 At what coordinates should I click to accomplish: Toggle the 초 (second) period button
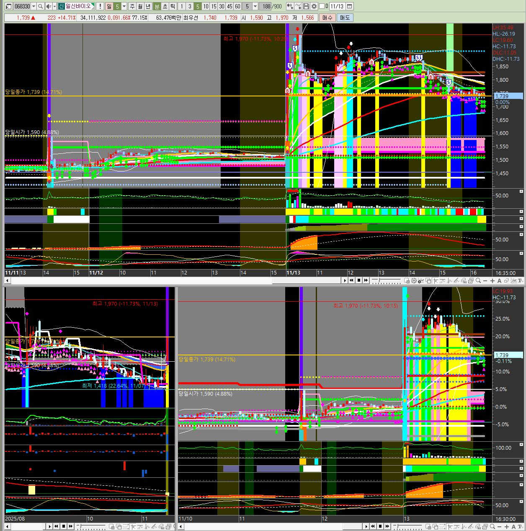[165, 6]
